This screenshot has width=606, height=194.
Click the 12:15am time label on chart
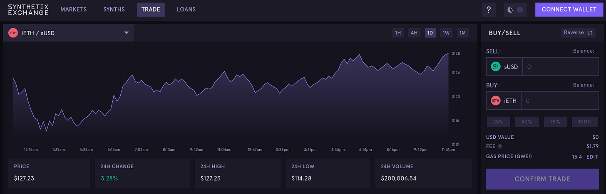click(31, 149)
